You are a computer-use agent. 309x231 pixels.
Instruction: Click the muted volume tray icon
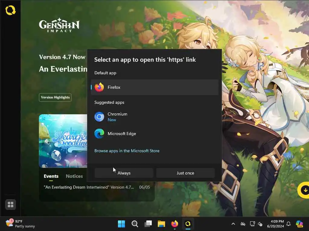[260, 224]
